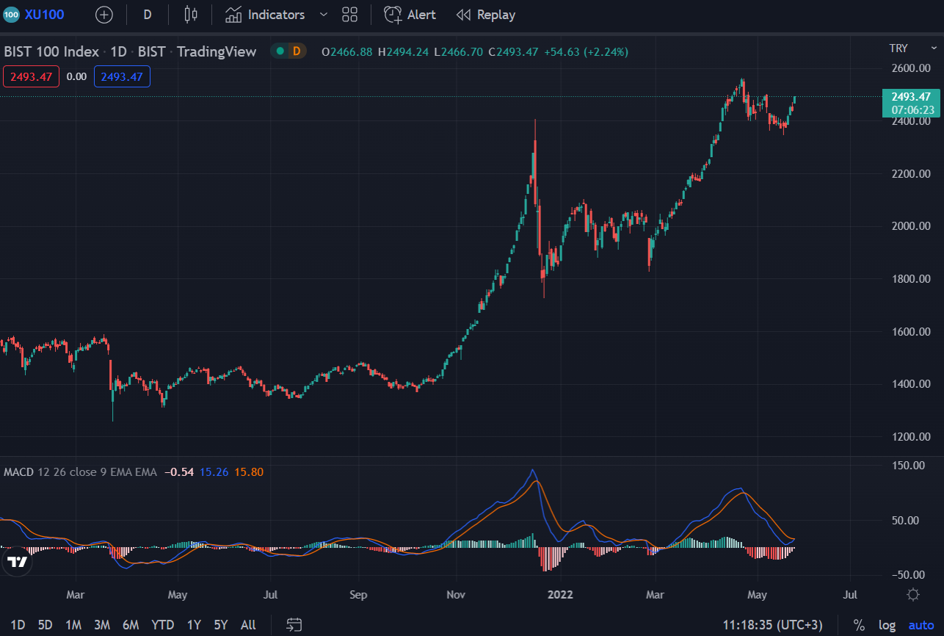Viewport: 944px width, 636px height.
Task: Click the blue buy price 2493.47 box
Action: pyautogui.click(x=122, y=76)
